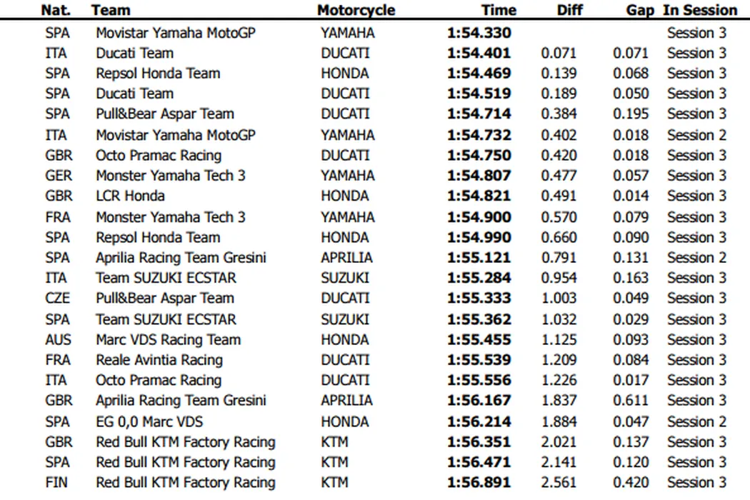Select the LCR Honda team cell
Image resolution: width=750 pixels, height=500 pixels.
point(130,196)
